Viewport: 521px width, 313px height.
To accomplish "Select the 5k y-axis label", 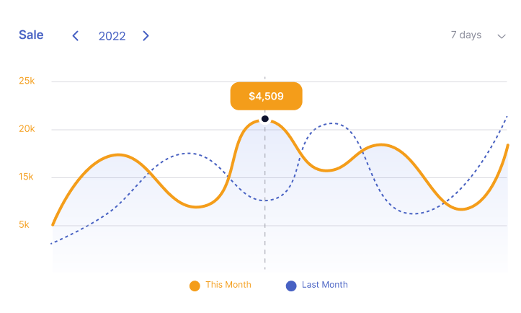I will click(25, 224).
